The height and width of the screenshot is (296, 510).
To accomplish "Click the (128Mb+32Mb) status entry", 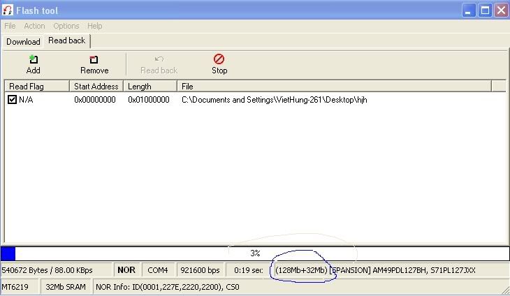I will pyautogui.click(x=301, y=270).
